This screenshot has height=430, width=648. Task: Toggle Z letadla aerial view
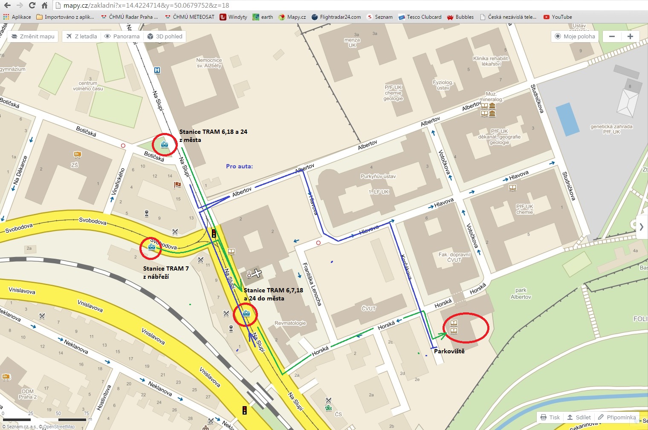tap(82, 36)
